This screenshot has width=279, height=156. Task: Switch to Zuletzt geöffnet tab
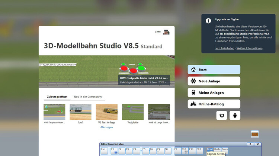click(x=57, y=97)
